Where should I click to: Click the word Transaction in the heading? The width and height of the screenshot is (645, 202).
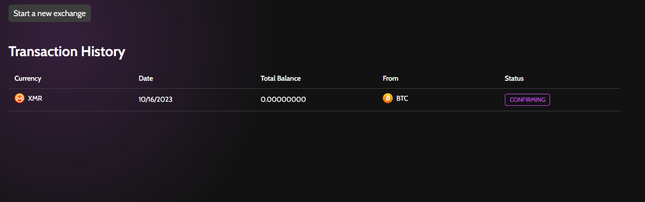(43, 51)
